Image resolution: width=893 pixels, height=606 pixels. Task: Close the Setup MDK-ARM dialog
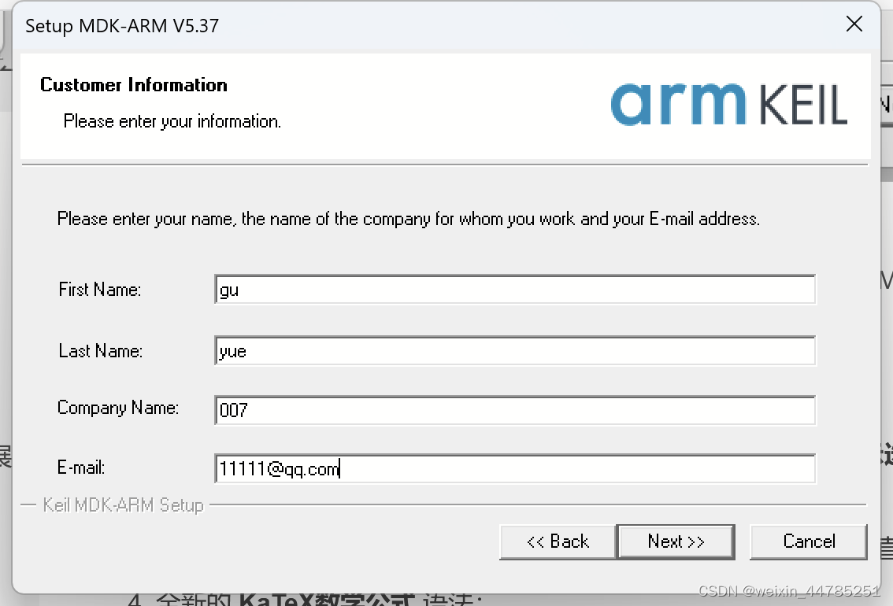pyautogui.click(x=854, y=24)
